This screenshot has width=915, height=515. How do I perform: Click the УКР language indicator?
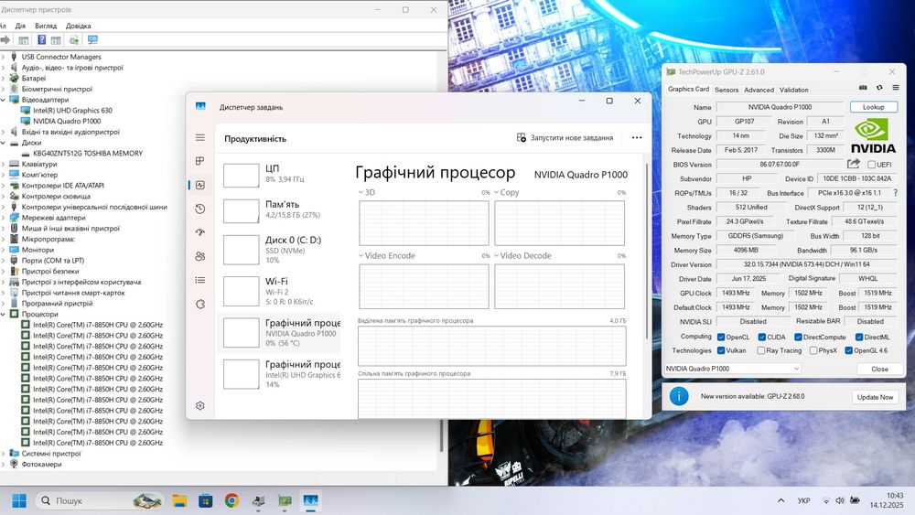point(803,500)
